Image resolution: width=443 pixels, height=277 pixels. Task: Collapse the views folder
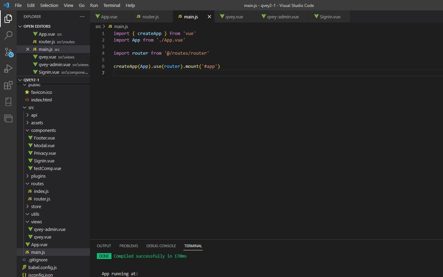point(28,222)
